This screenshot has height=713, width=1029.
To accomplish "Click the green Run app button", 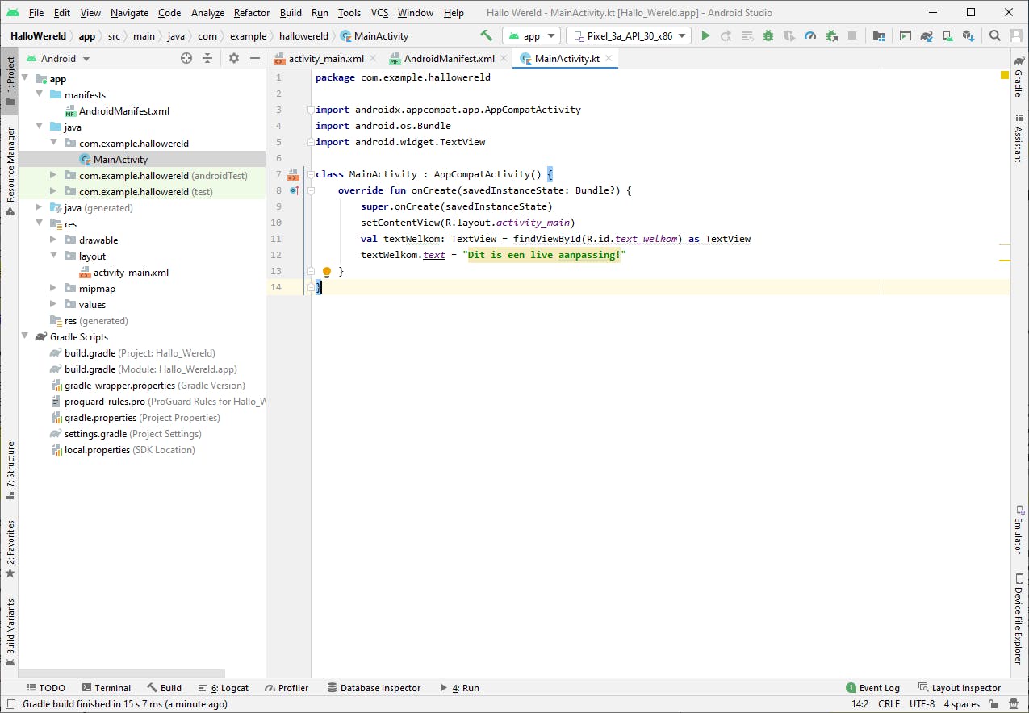I will [706, 35].
